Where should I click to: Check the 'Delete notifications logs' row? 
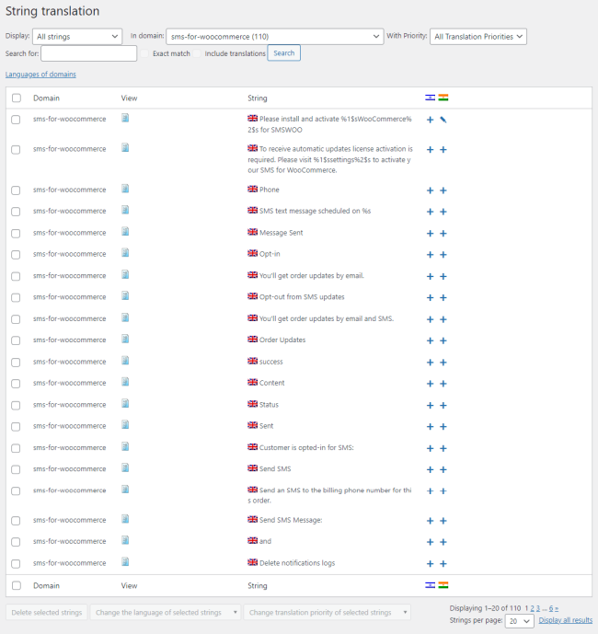click(16, 564)
